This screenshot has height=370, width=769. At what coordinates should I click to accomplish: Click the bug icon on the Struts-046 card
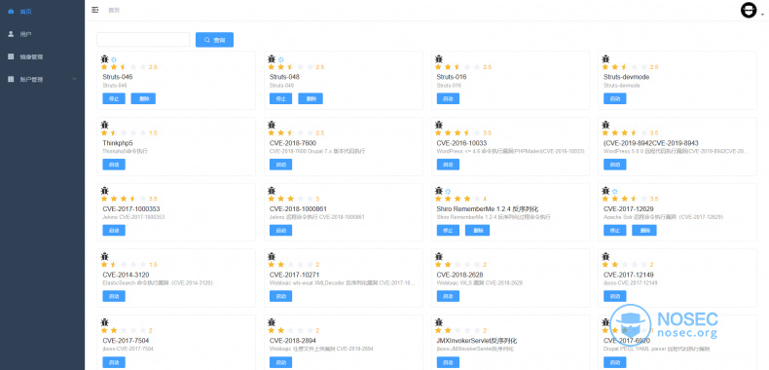104,58
